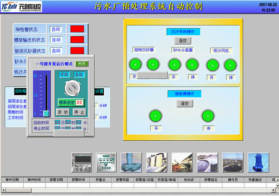Click the pump frequency slider handle

[x=46, y=113]
